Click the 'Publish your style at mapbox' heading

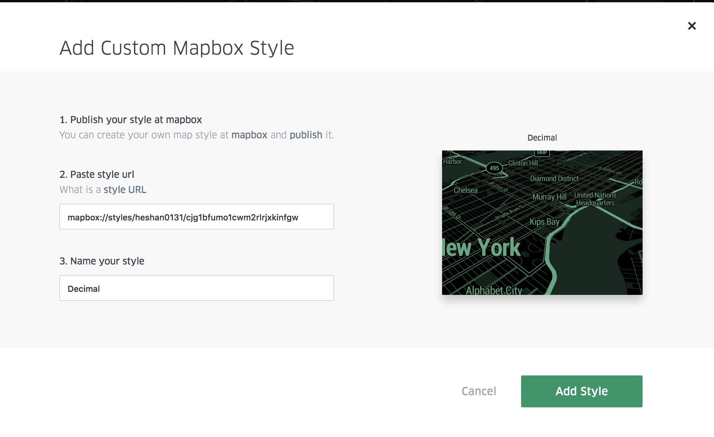point(131,120)
